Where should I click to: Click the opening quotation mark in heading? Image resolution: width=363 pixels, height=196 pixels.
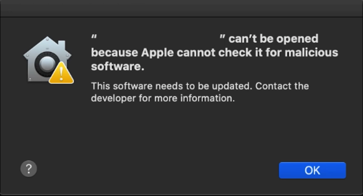[94, 36]
